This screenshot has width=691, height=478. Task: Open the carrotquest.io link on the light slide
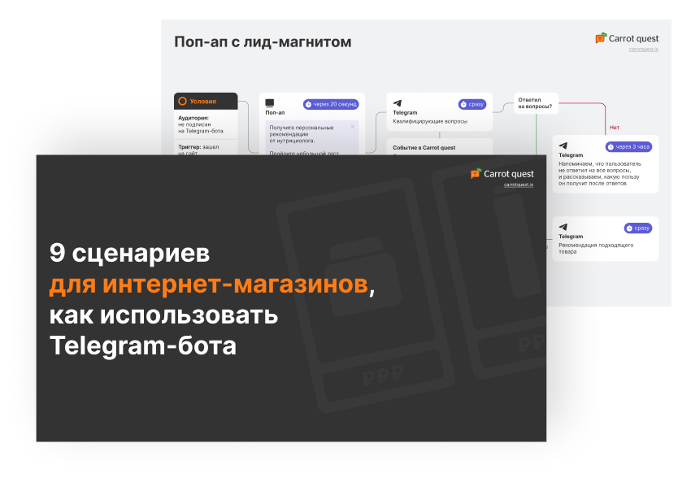643,50
